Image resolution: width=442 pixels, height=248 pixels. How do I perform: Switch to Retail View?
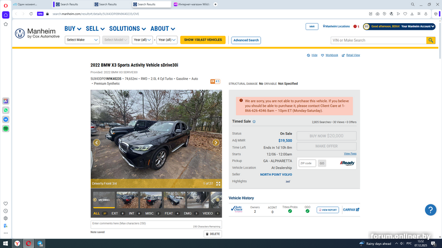click(351, 56)
